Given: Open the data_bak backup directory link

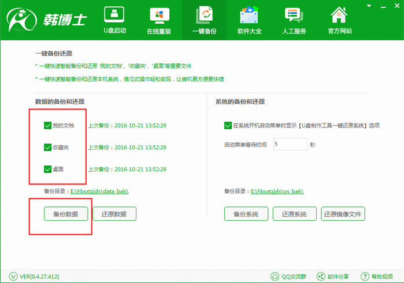Looking at the screenshot, I should click(99, 191).
